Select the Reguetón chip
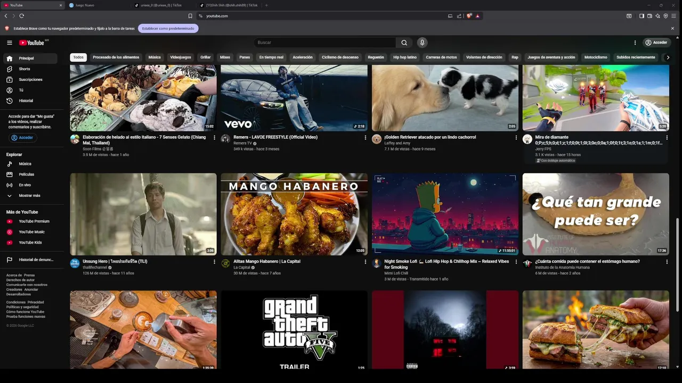Screen dimensions: 682x383 [376, 57]
